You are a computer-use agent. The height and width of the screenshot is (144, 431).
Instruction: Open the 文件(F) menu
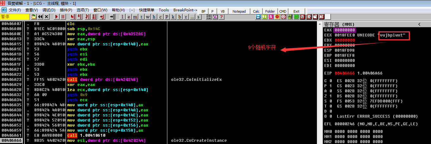click(15, 10)
